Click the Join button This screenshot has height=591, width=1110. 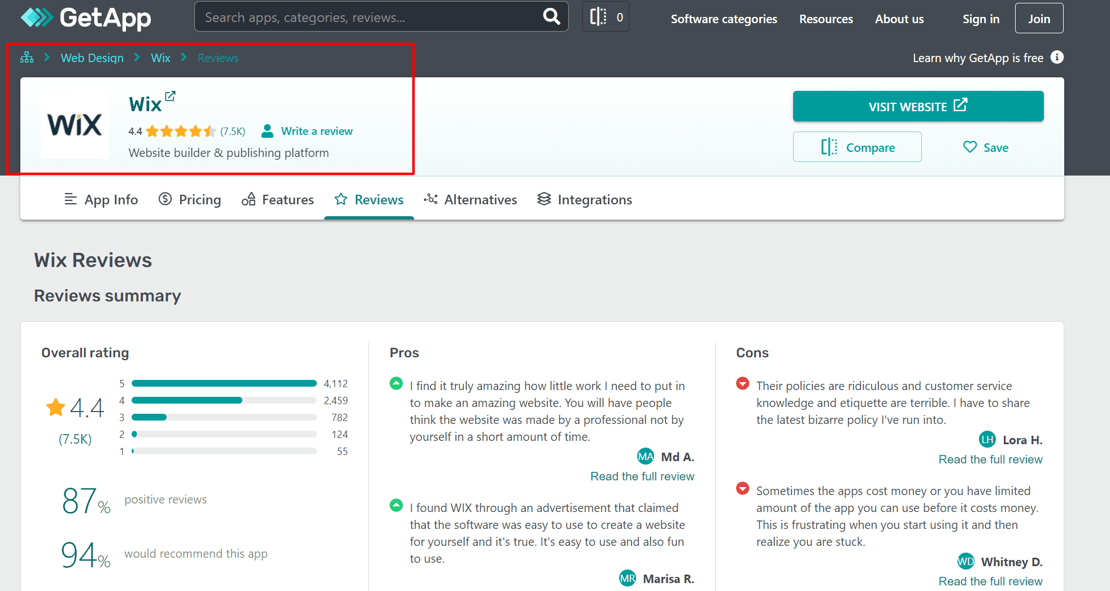pos(1039,18)
